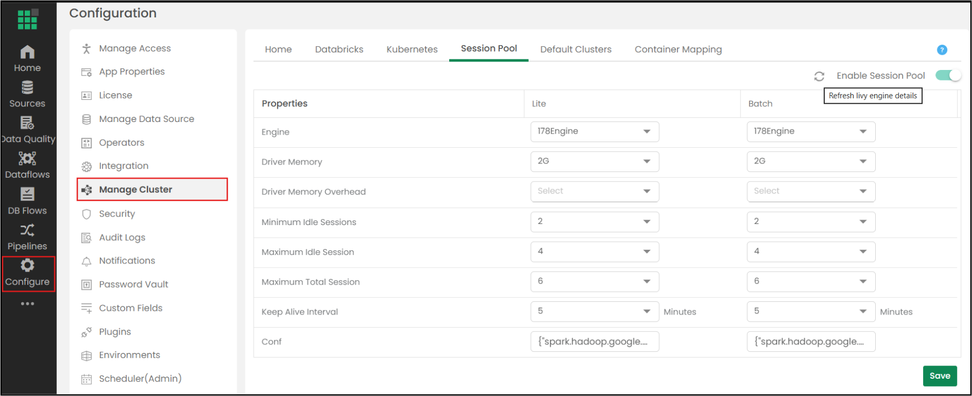Switch to the Kubernetes tab
Screen dimensions: 972x396
tap(412, 49)
